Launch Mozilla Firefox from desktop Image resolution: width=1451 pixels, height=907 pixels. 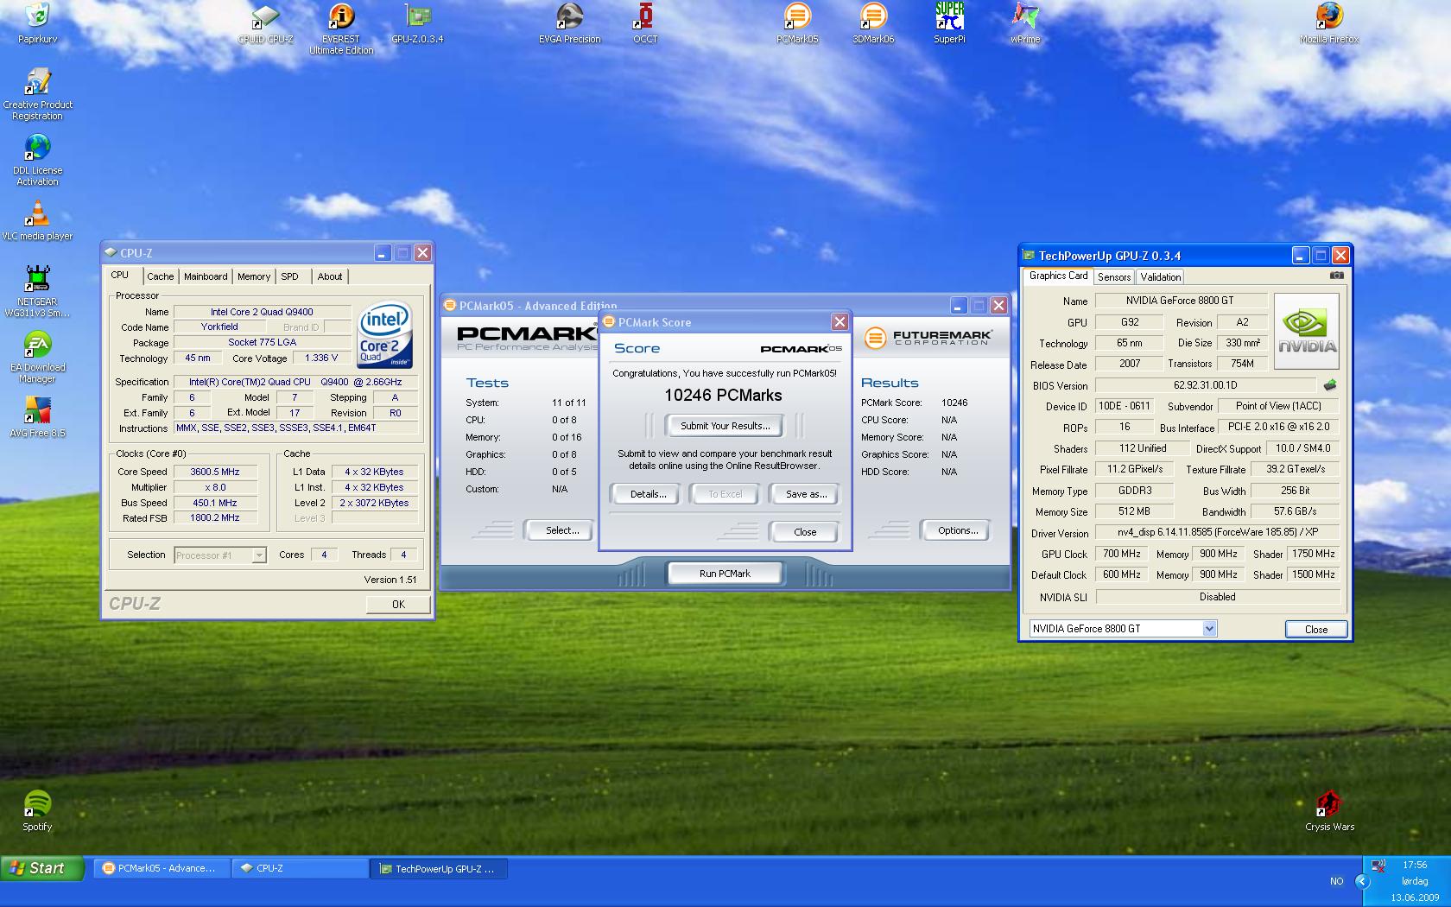pyautogui.click(x=1329, y=23)
